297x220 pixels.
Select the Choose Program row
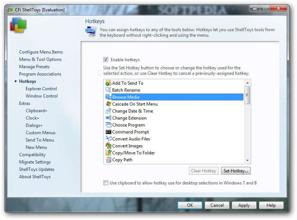(x=174, y=125)
